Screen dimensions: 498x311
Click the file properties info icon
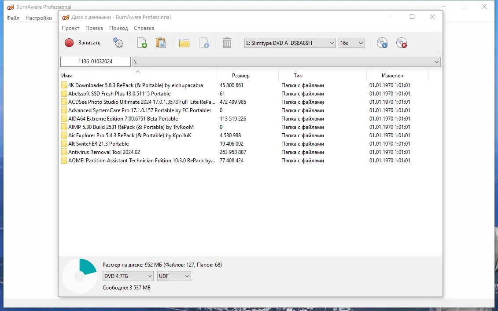coord(204,43)
